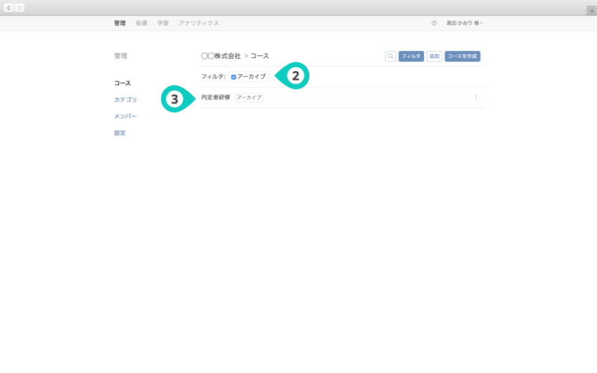
Task: Expand the 黒田 かおり user menu
Action: pos(464,23)
